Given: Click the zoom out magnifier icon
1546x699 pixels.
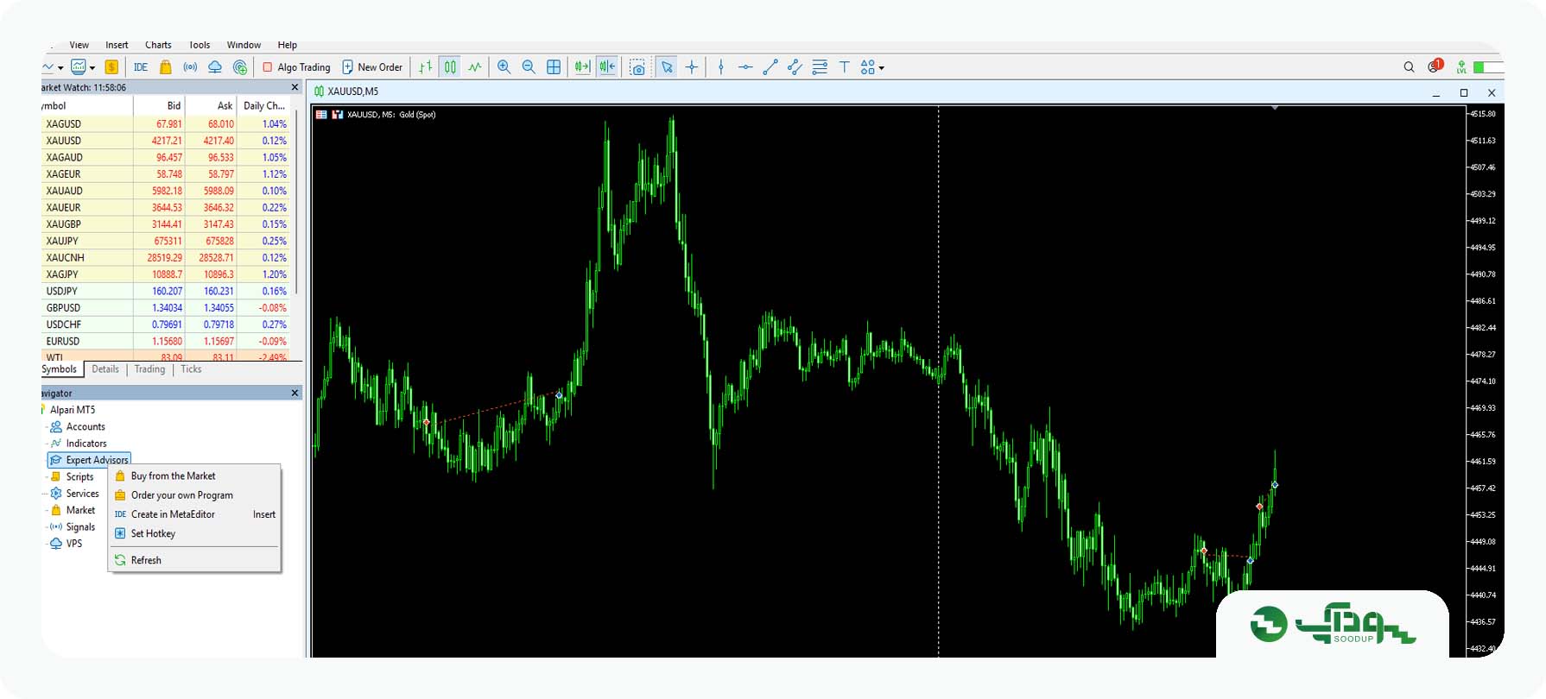Looking at the screenshot, I should click(529, 67).
